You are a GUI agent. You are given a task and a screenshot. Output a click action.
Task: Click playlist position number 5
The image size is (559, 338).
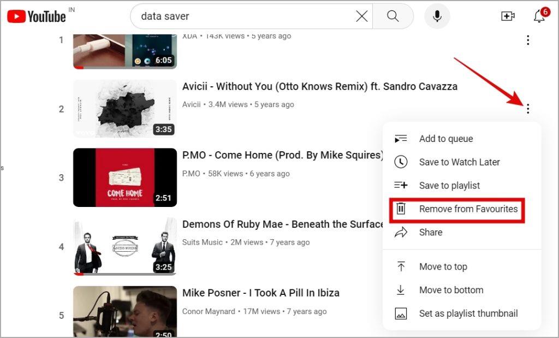[x=61, y=316]
